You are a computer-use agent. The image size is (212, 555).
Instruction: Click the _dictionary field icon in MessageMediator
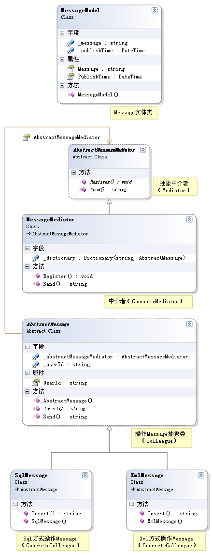click(36, 258)
